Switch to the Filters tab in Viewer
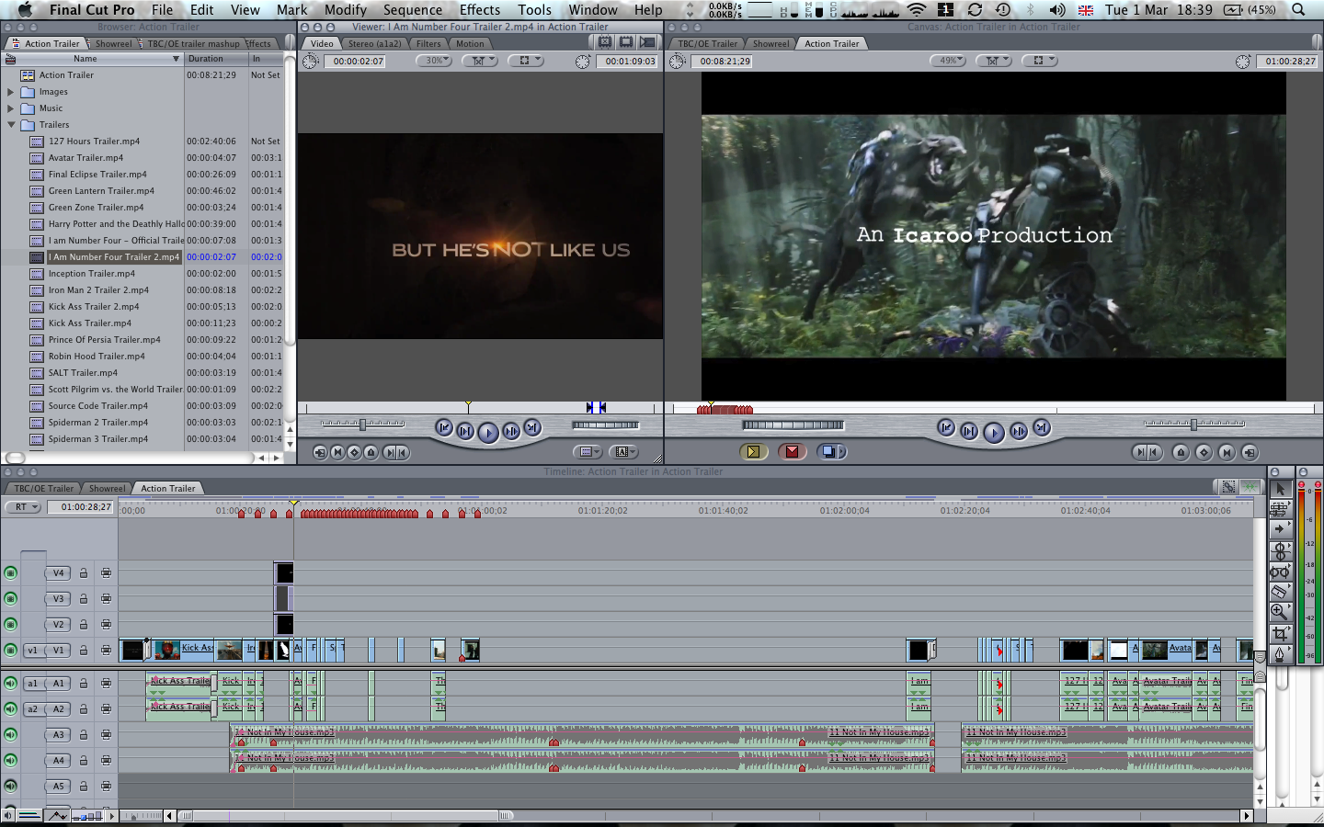Image resolution: width=1324 pixels, height=827 pixels. point(428,43)
